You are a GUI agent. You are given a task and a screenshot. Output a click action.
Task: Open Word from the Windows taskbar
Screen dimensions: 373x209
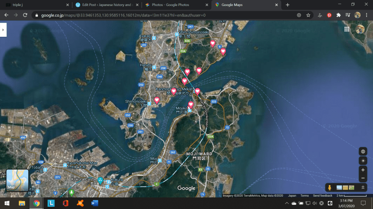coord(95,203)
